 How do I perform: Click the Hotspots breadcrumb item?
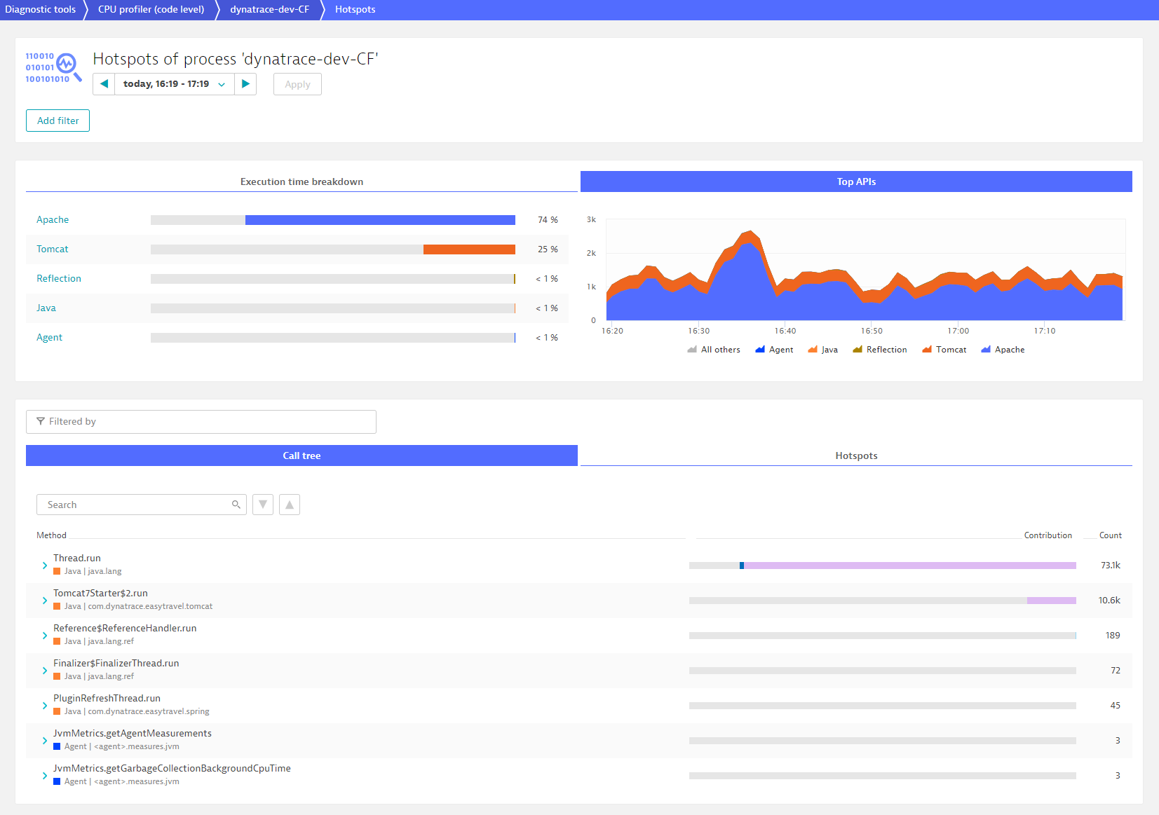pyautogui.click(x=355, y=9)
